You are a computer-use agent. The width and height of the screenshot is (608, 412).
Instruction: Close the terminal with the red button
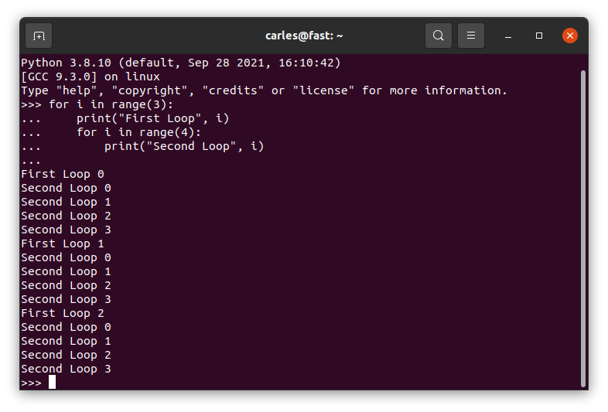570,36
